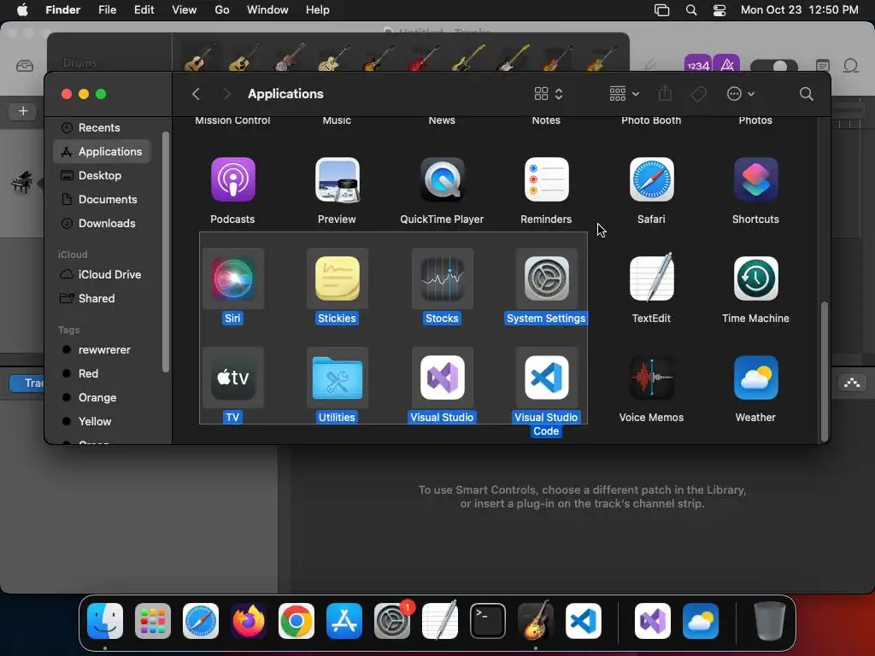Click the Siri app icon

[232, 278]
